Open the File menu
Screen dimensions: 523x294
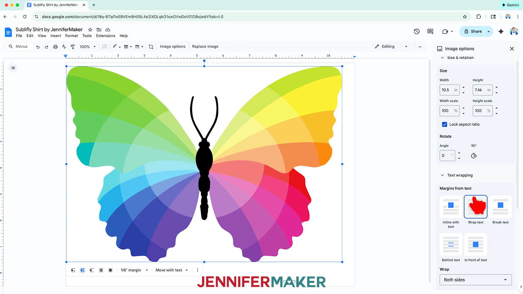point(19,36)
